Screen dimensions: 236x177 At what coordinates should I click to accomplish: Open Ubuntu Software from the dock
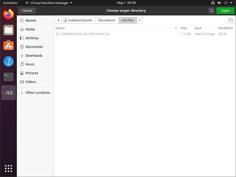pos(8,46)
